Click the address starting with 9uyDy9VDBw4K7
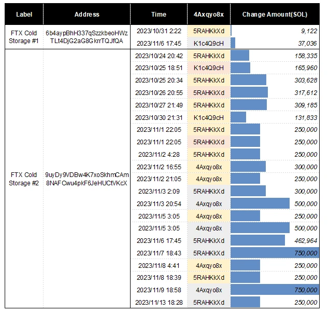This screenshot has width=329, height=312. 87,179
